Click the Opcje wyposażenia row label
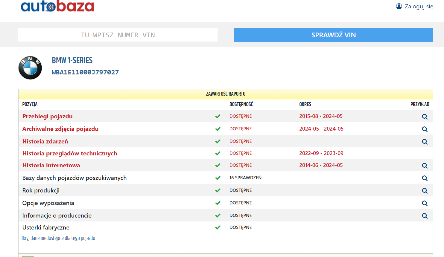Image resolution: width=444 pixels, height=257 pixels. coord(48,203)
